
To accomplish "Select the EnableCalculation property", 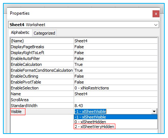I will (x=42, y=64).
